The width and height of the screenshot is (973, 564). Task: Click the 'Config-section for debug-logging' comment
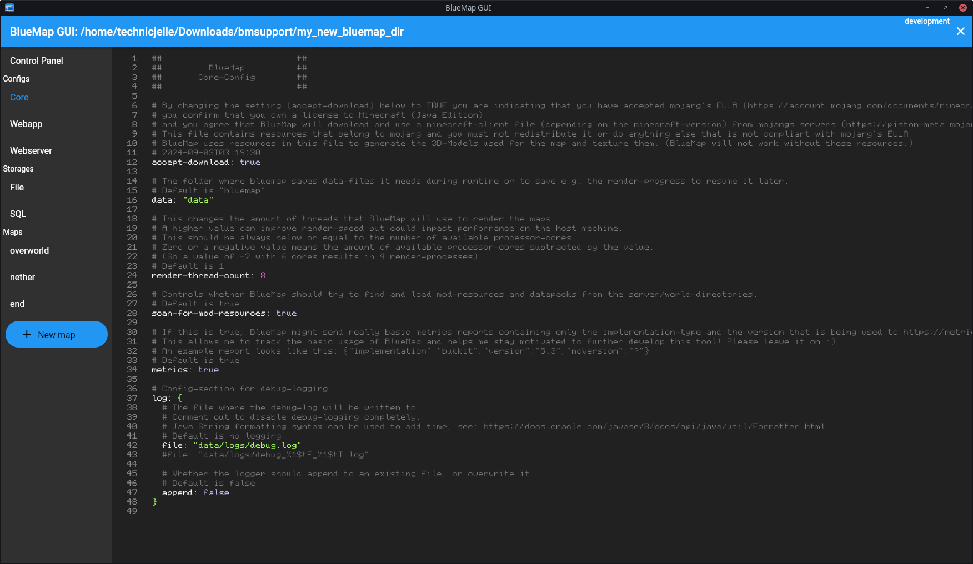(x=240, y=389)
